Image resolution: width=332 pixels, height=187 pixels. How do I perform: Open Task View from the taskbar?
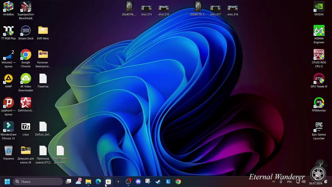click(68, 182)
